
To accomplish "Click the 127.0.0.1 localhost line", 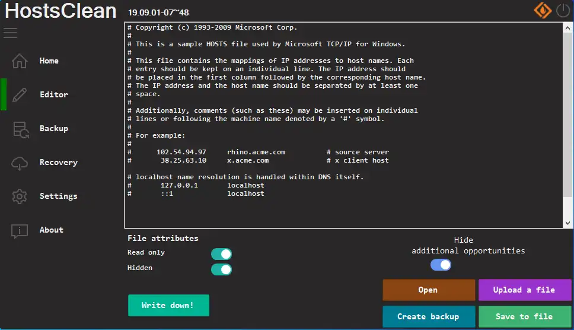I will tap(196, 185).
